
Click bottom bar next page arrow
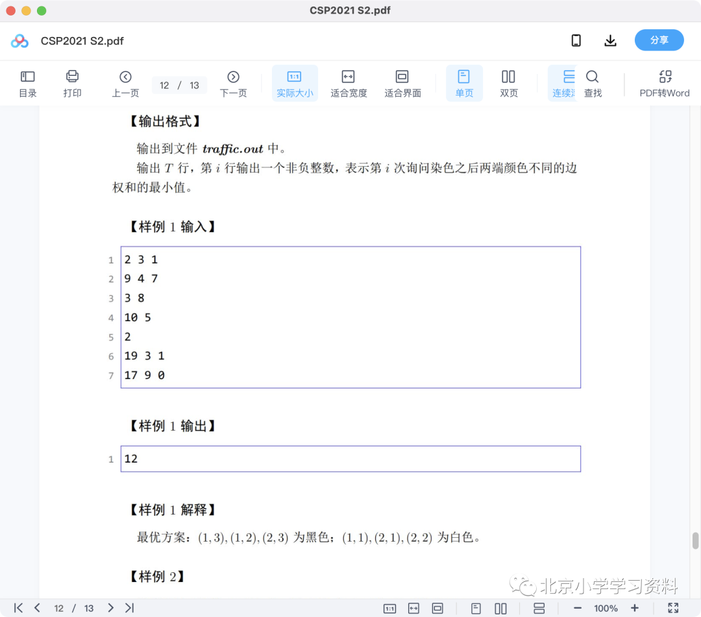(x=110, y=608)
